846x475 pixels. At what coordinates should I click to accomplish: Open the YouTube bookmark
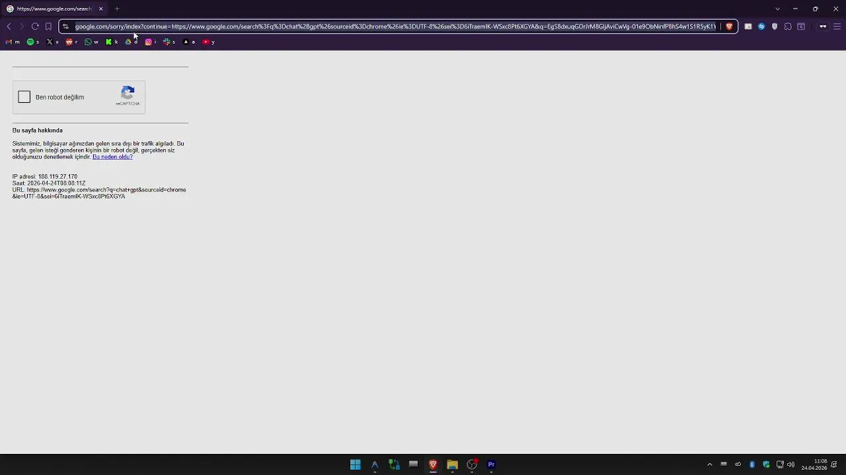click(209, 42)
